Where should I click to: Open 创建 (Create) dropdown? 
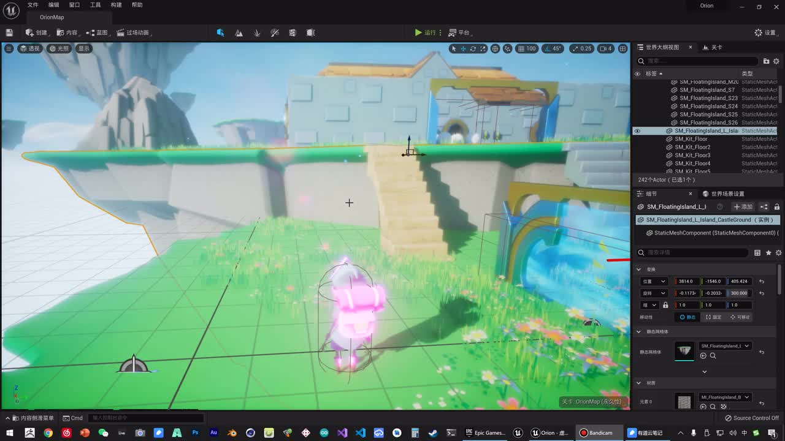tap(37, 32)
